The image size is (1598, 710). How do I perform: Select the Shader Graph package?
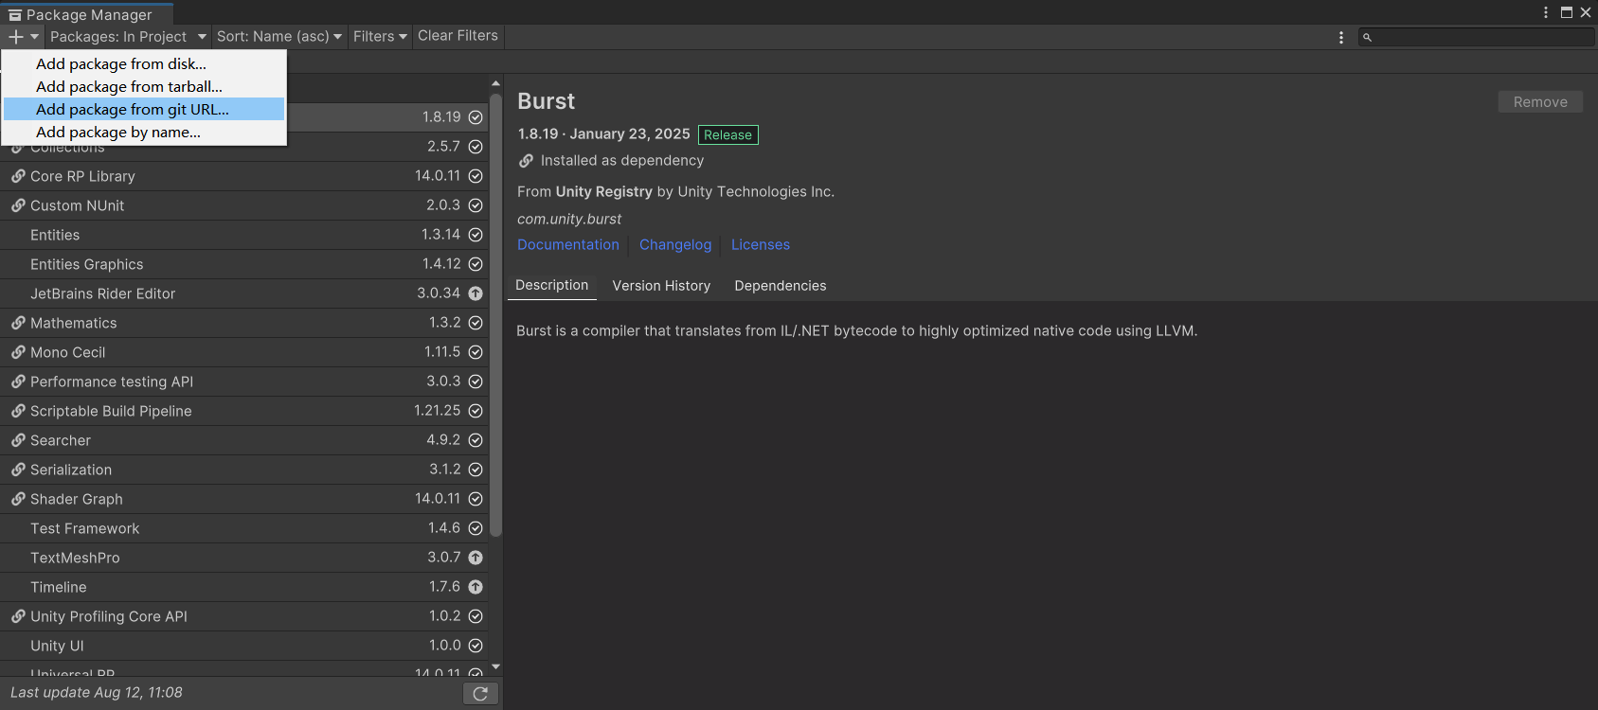coord(244,499)
